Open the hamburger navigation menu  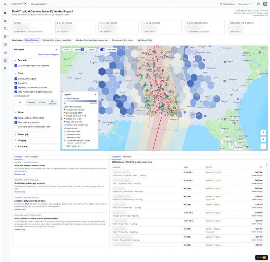pyautogui.click(x=5, y=4)
